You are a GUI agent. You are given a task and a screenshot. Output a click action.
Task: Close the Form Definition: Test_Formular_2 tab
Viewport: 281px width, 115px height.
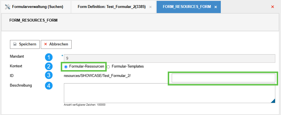point(150,7)
